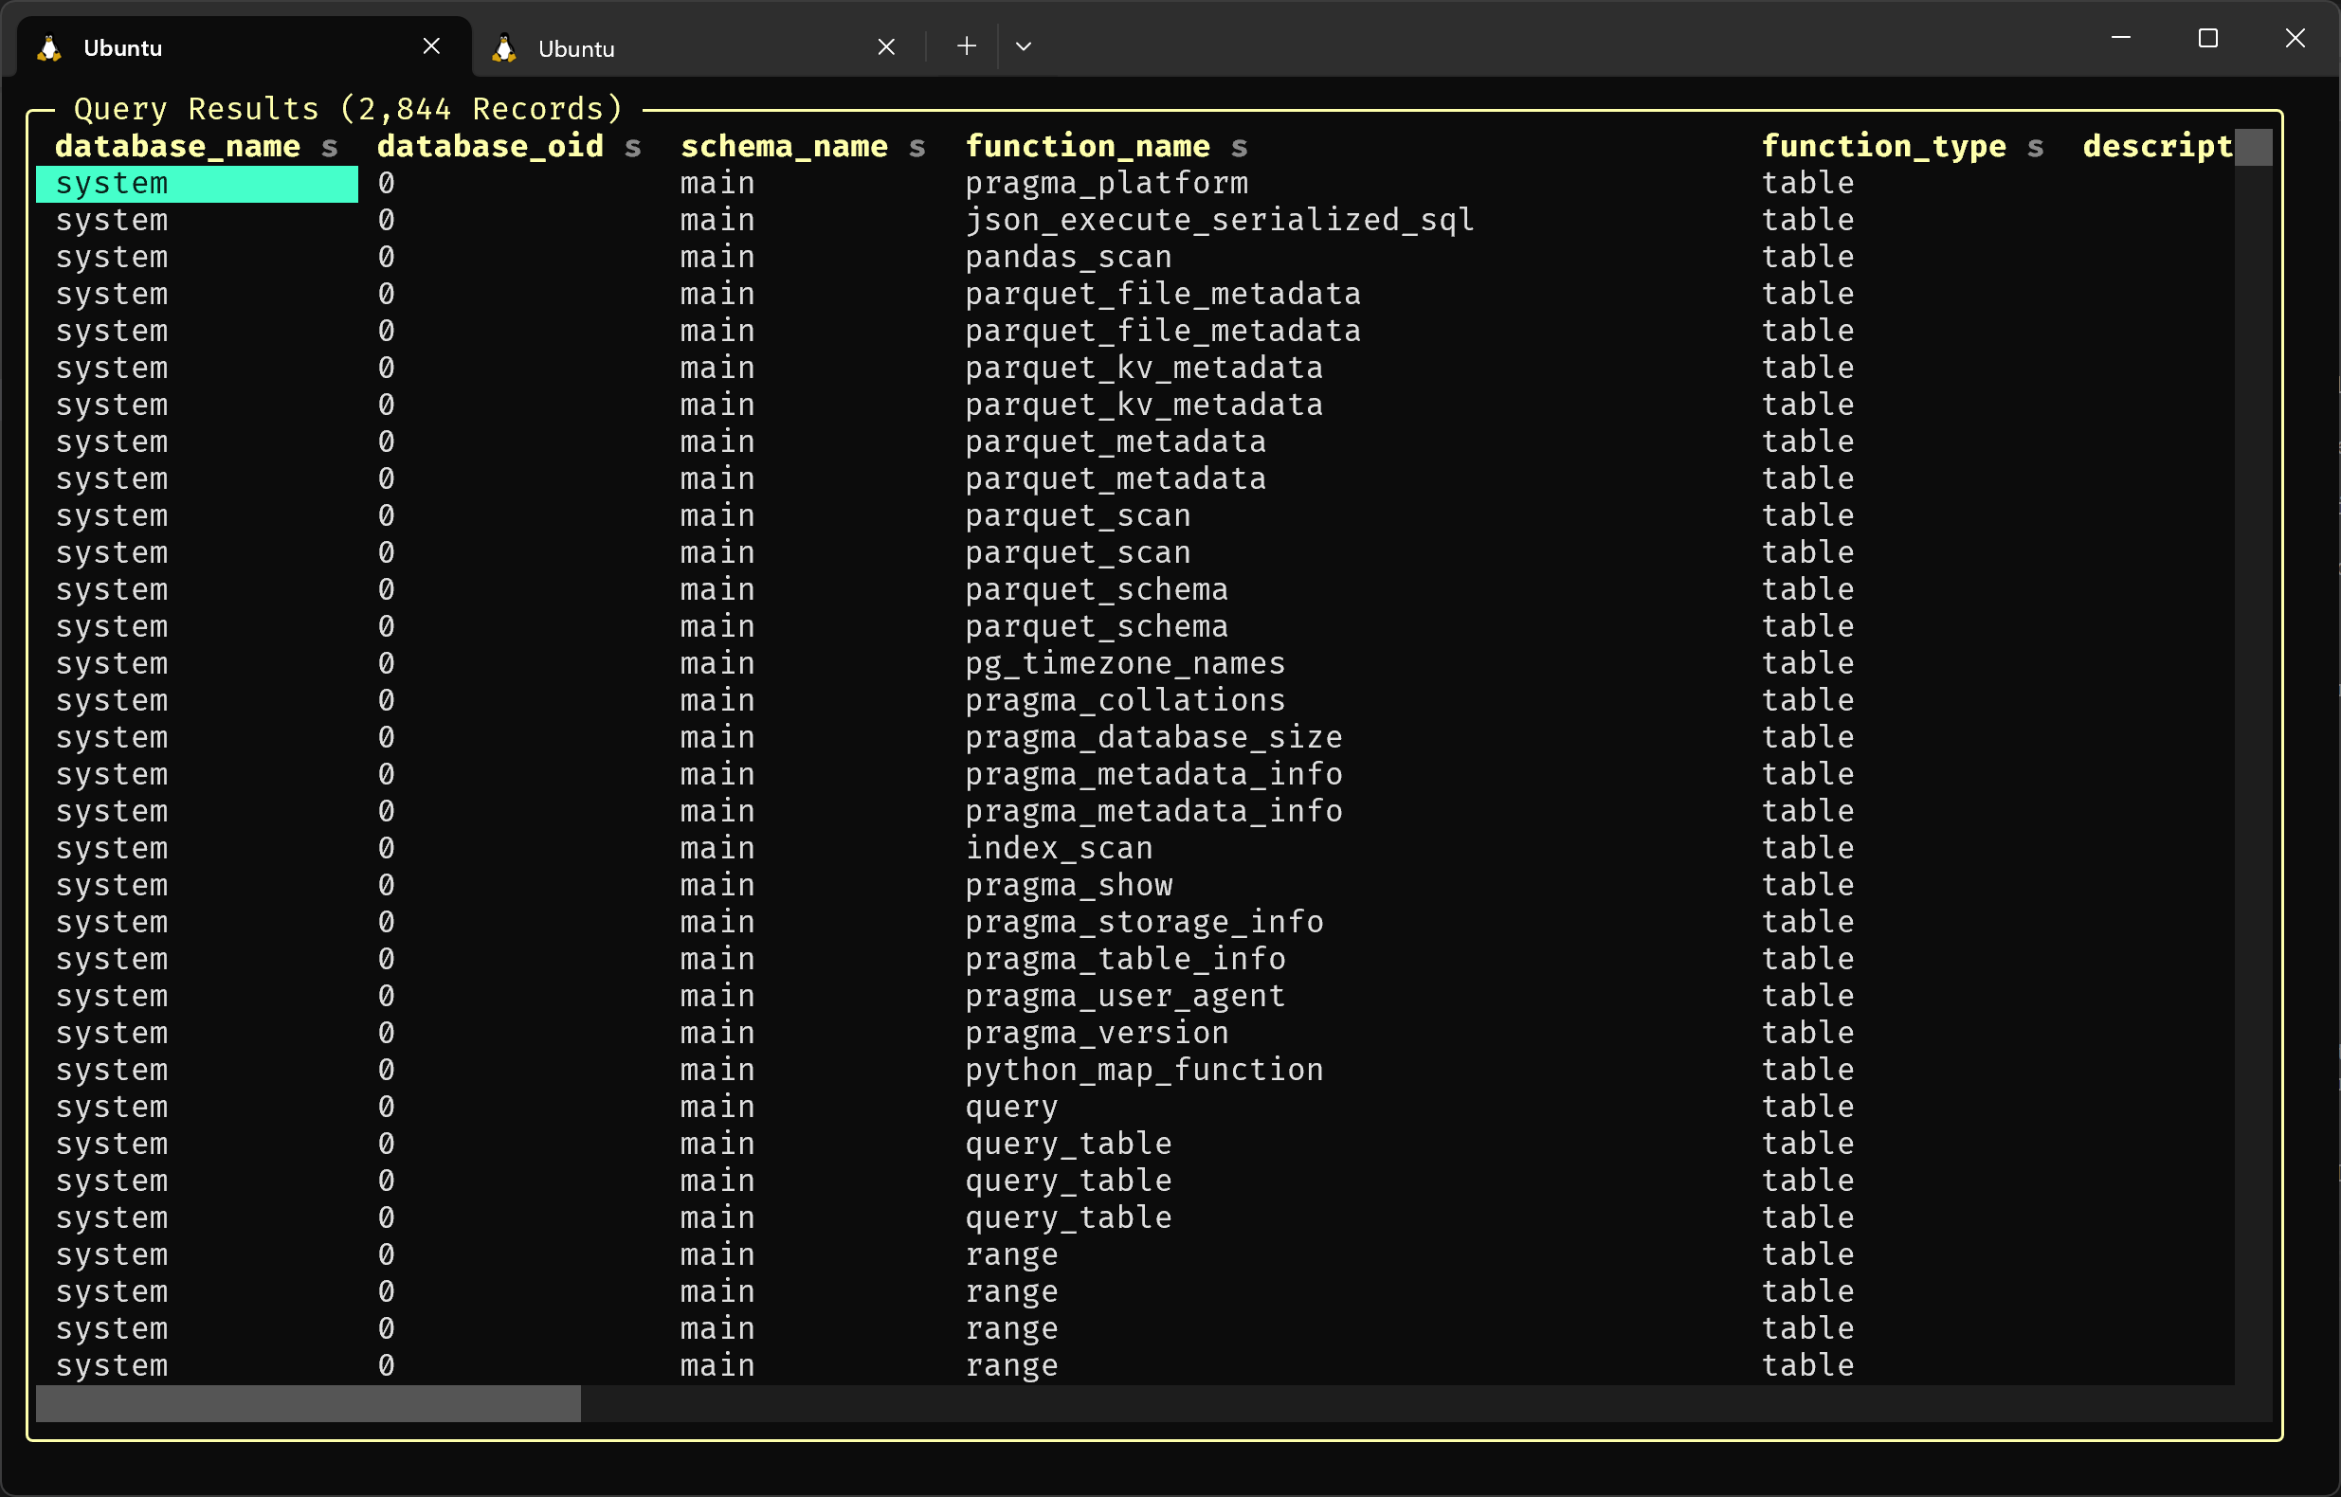
Task: Click the string type icon beside function_type
Action: 2038,148
